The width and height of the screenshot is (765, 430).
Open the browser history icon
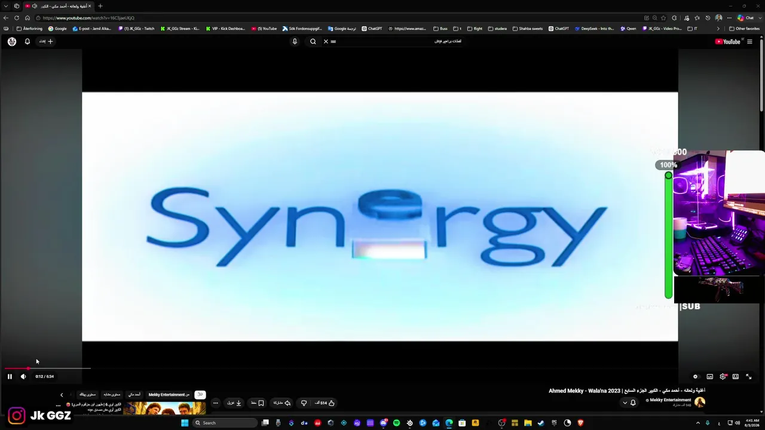(708, 18)
